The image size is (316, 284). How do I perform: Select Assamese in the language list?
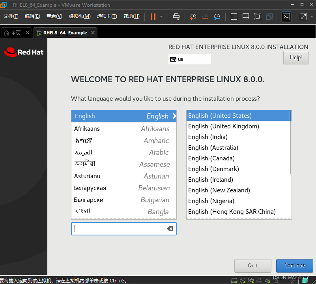[124, 164]
